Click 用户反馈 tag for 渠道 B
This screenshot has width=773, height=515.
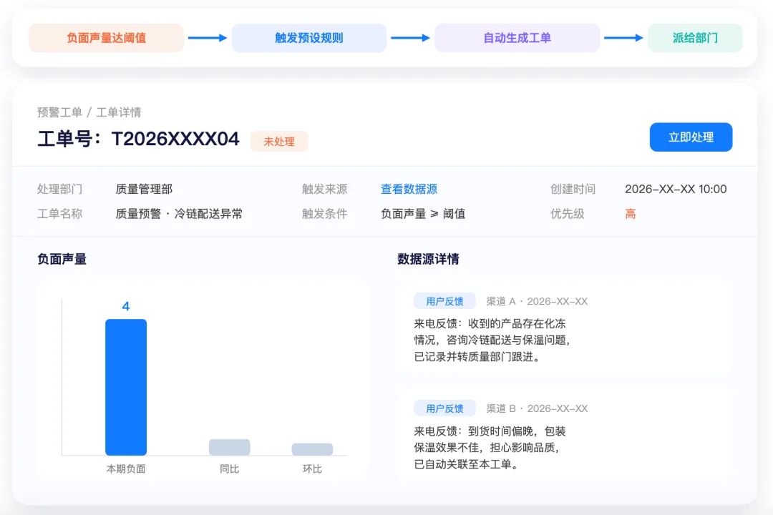coord(444,408)
